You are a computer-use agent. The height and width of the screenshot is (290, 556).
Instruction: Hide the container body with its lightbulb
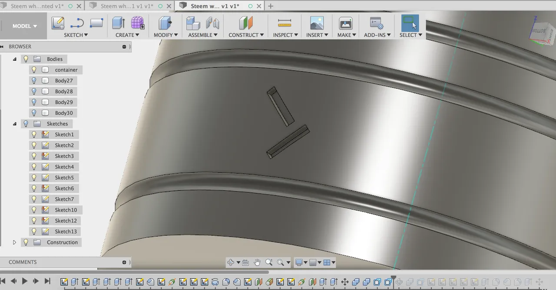[x=34, y=70]
